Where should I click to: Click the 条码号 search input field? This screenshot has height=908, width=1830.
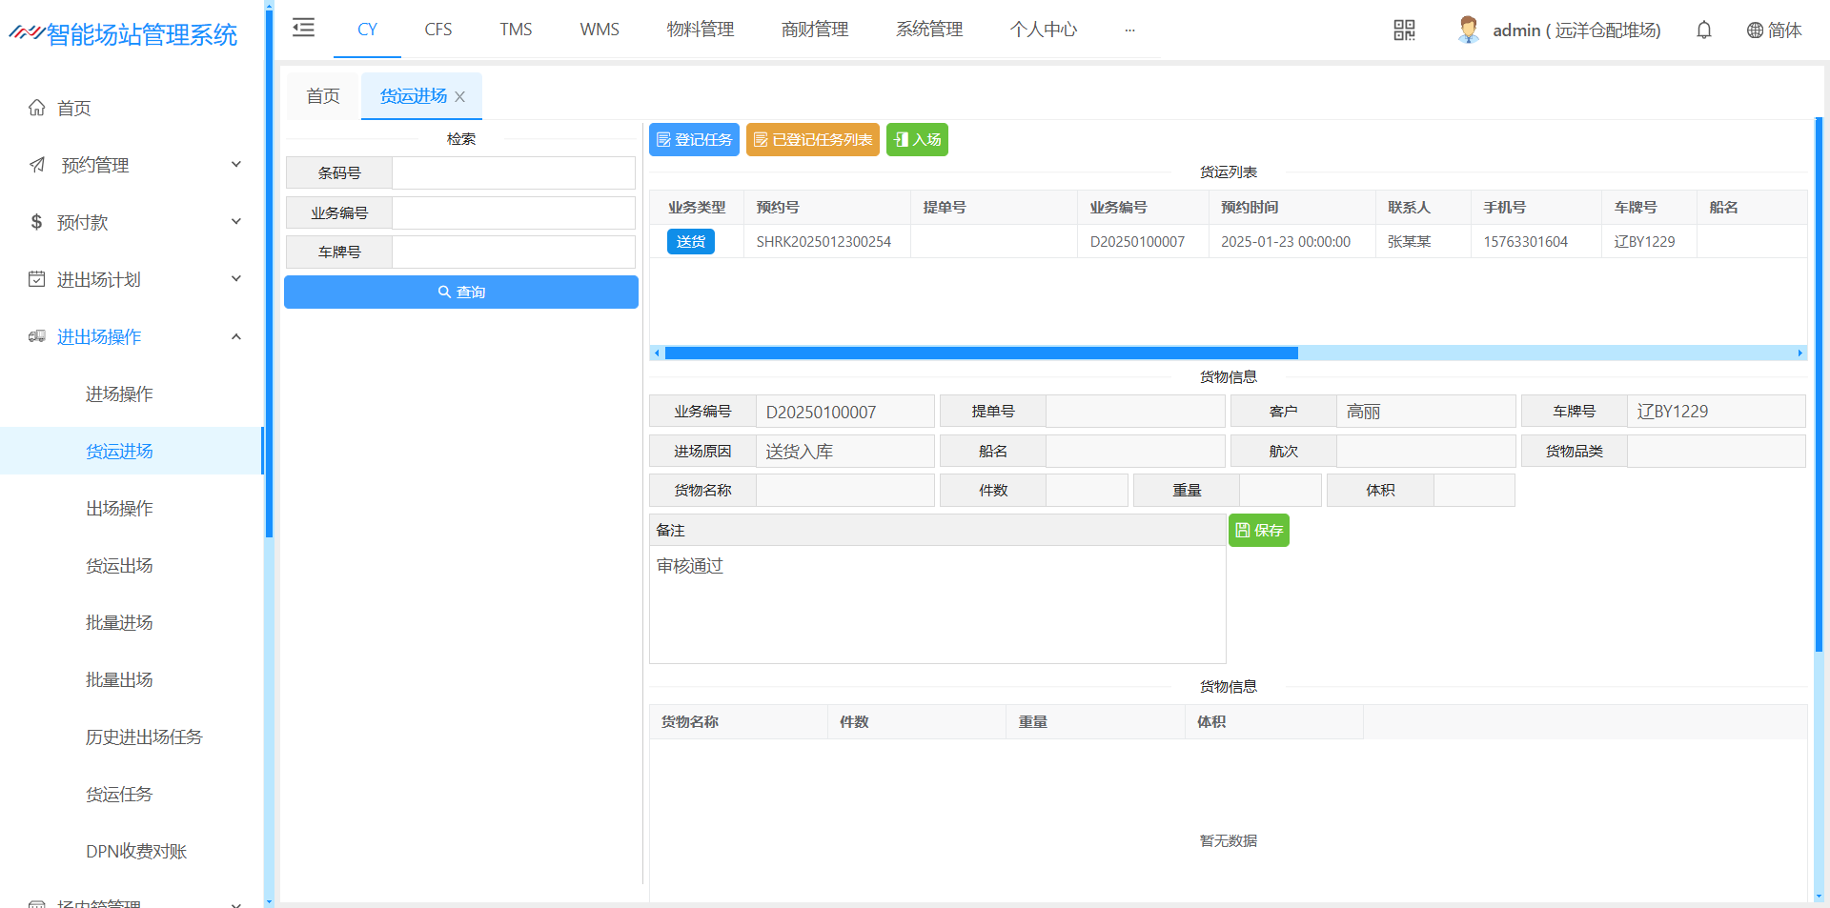click(x=513, y=173)
